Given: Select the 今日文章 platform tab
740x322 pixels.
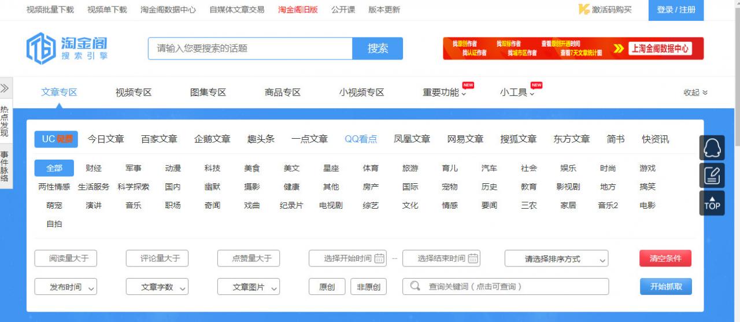Looking at the screenshot, I should [106, 139].
